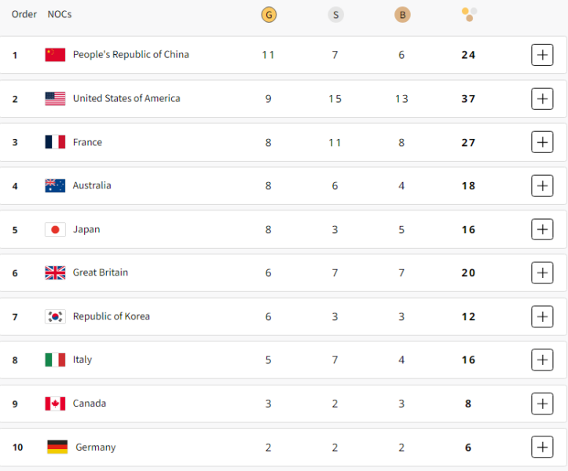
Task: Expand People's Republic of China details
Action: [x=542, y=55]
